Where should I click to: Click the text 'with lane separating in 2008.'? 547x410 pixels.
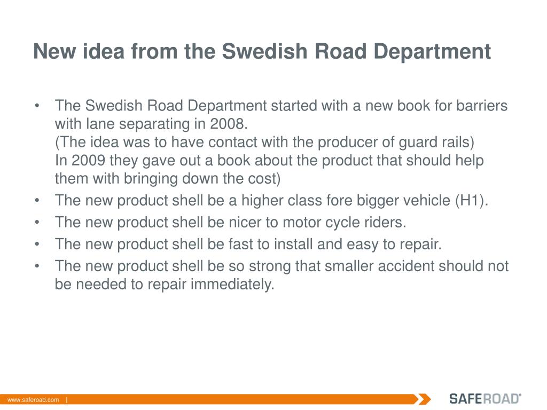point(151,124)
